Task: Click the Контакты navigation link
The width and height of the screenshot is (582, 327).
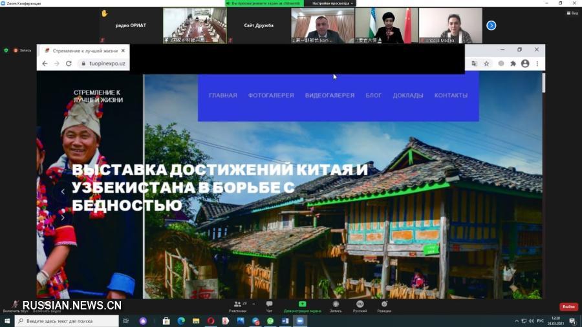Action: click(451, 96)
